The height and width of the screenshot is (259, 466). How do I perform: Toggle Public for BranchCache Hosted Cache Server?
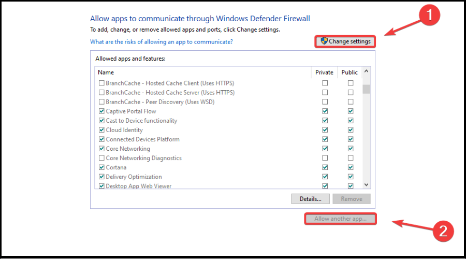pos(351,93)
